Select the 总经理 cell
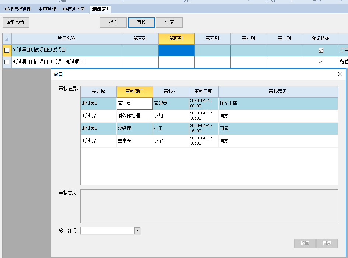Screen dimensions: 348x258 point(135,128)
